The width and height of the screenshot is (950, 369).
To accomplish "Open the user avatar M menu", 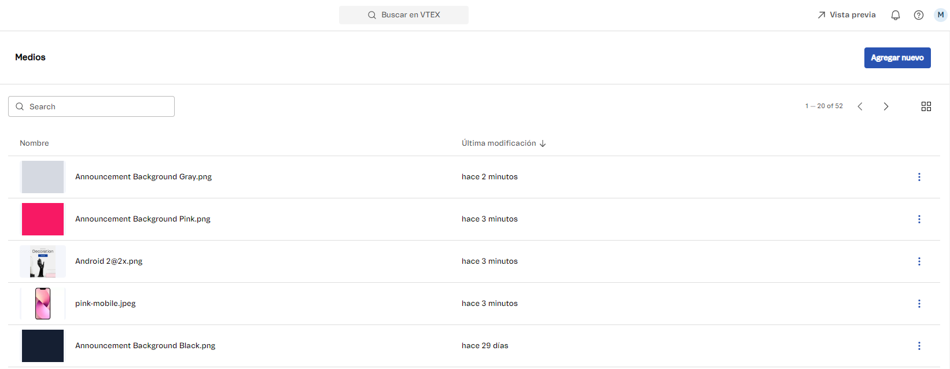I will 940,15.
